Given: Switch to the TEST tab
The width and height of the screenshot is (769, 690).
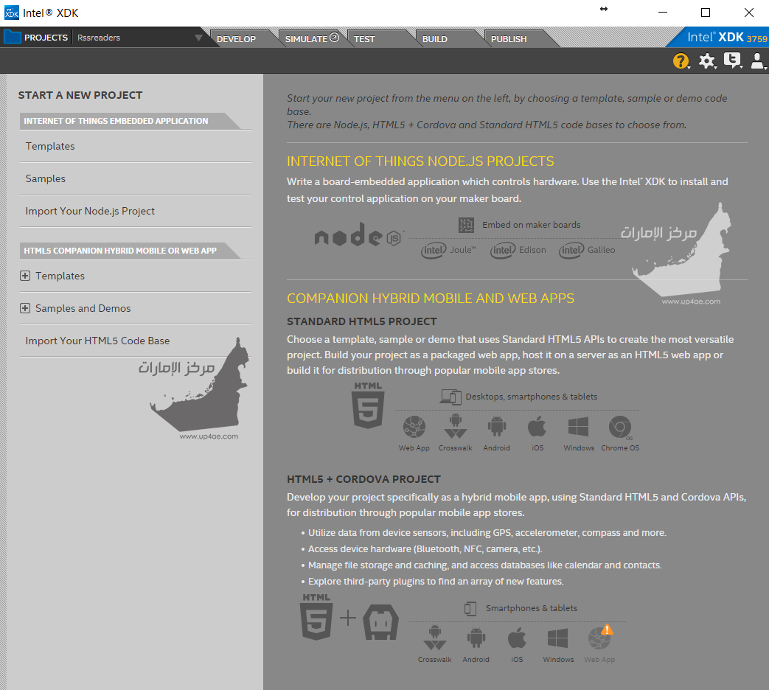Looking at the screenshot, I should click(x=364, y=39).
